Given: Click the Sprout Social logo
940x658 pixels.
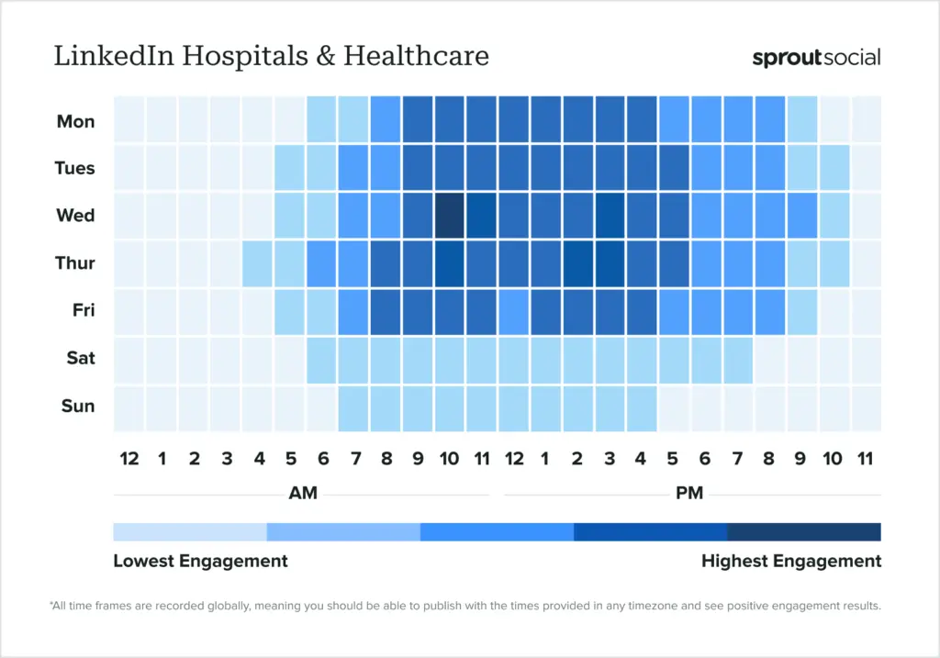Looking at the screenshot, I should 816,58.
